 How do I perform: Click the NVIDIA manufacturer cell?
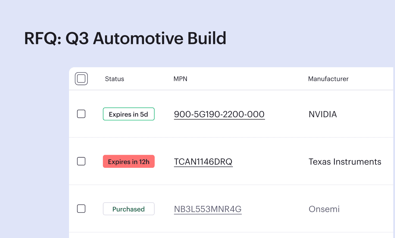tap(323, 114)
